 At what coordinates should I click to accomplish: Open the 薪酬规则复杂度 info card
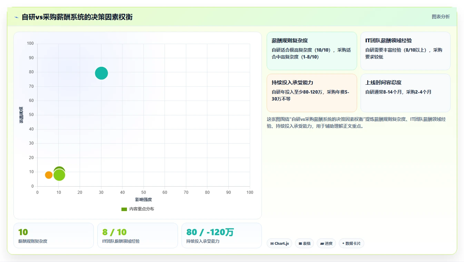(x=312, y=51)
